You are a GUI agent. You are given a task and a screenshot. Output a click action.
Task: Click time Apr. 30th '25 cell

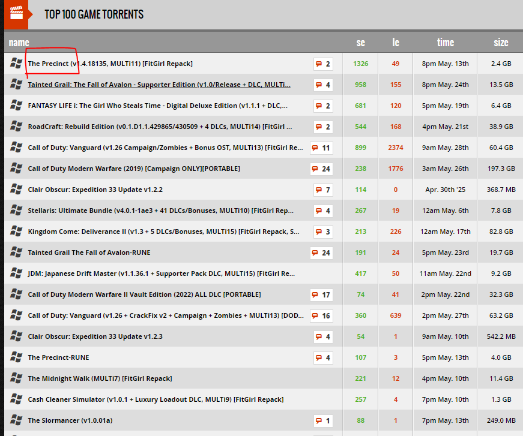coord(446,190)
